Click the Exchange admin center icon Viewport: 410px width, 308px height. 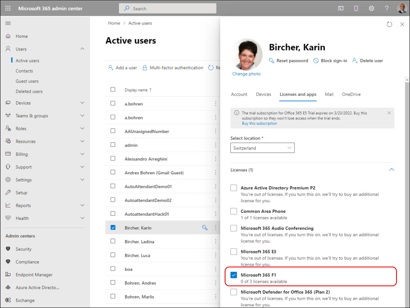click(x=8, y=300)
